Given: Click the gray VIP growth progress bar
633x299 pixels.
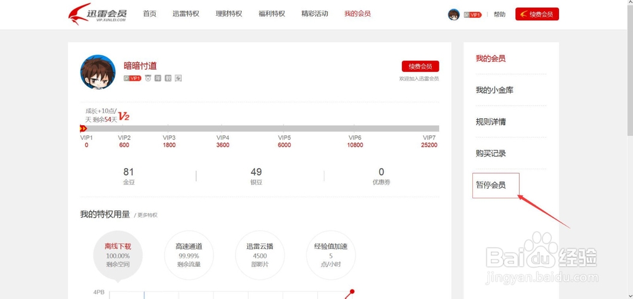Looking at the screenshot, I should (260, 128).
